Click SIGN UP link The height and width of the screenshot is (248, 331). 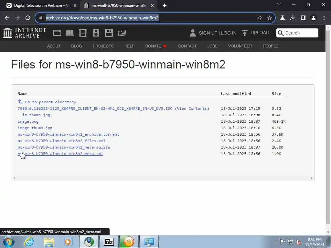208,33
